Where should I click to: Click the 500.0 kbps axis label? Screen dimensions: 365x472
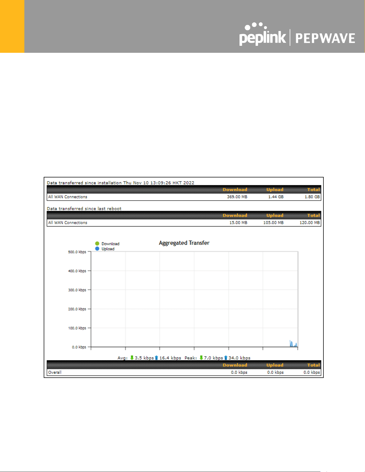coord(77,252)
